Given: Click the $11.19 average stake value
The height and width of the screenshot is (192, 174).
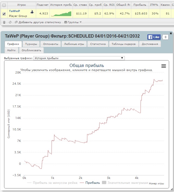Looking at the screenshot, I should pos(81,13).
